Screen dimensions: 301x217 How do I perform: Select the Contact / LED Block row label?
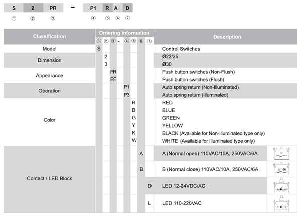pos(49,178)
